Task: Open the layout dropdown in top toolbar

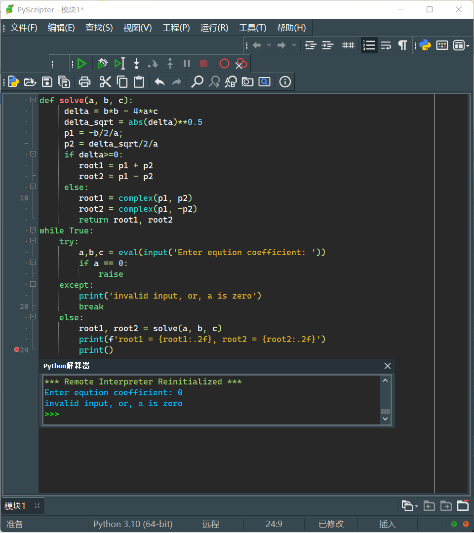Action: tap(461, 45)
